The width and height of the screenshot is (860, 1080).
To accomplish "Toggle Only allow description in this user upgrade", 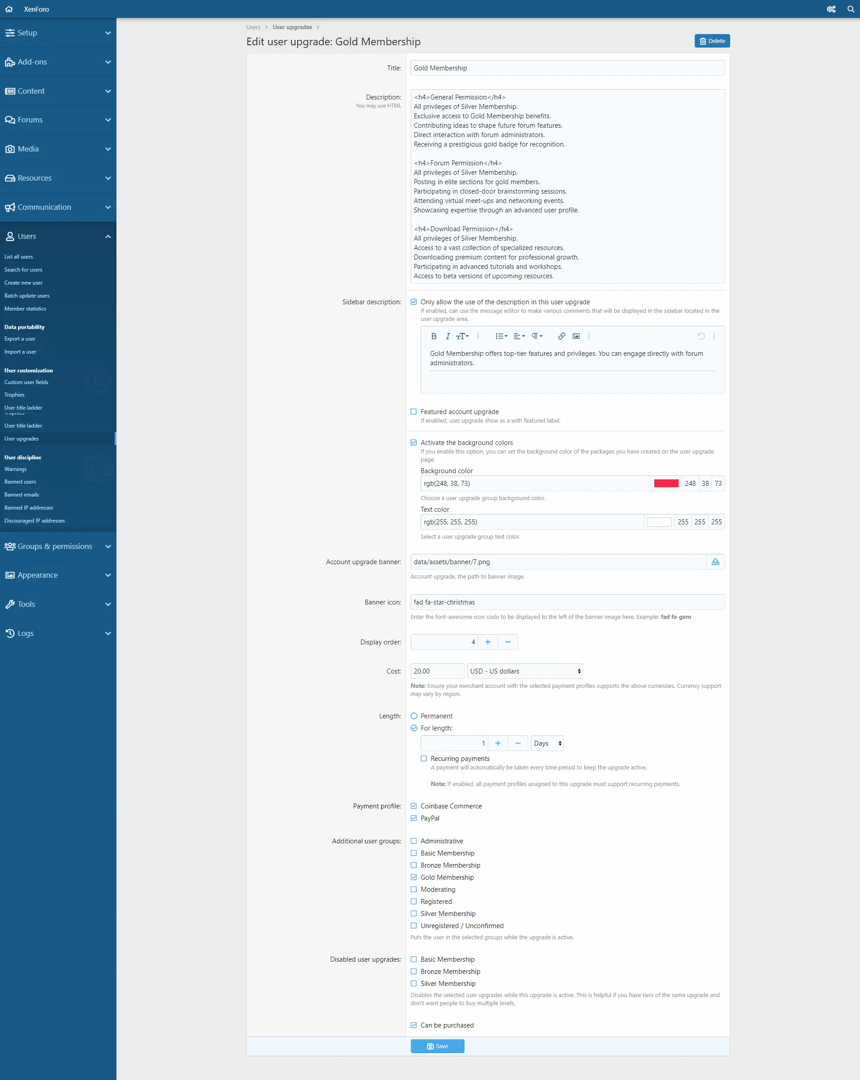I will tap(413, 302).
